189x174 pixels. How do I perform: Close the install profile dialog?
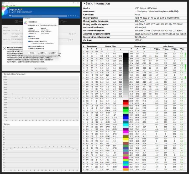pyautogui.click(x=57, y=19)
